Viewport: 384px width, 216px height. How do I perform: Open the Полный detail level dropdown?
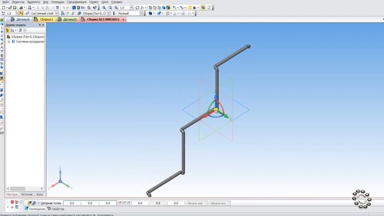(x=141, y=13)
